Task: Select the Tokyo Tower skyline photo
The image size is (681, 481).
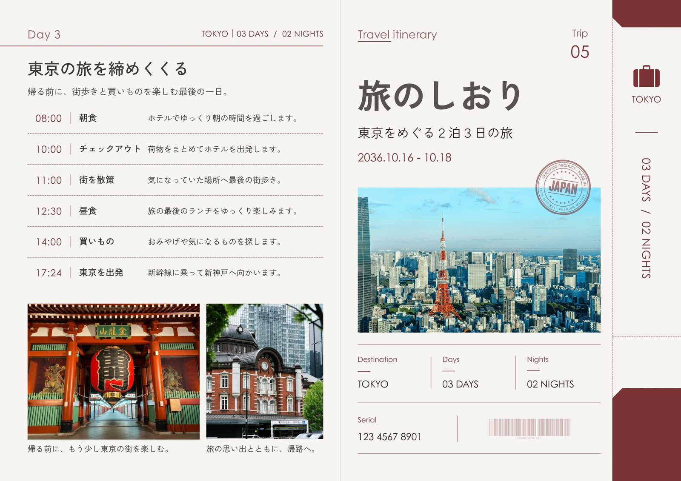Action: 479,260
